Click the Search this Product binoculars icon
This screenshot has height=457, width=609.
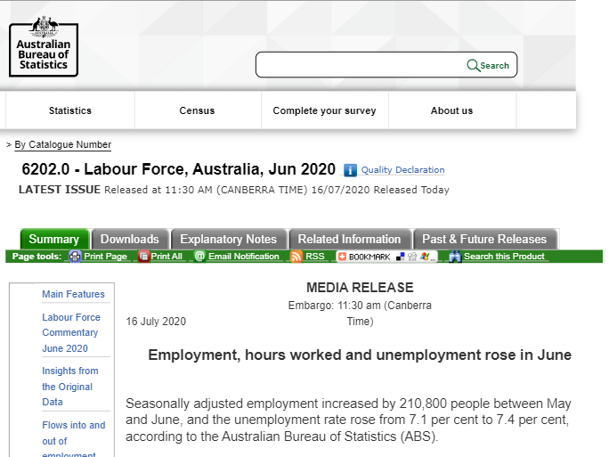pos(455,257)
